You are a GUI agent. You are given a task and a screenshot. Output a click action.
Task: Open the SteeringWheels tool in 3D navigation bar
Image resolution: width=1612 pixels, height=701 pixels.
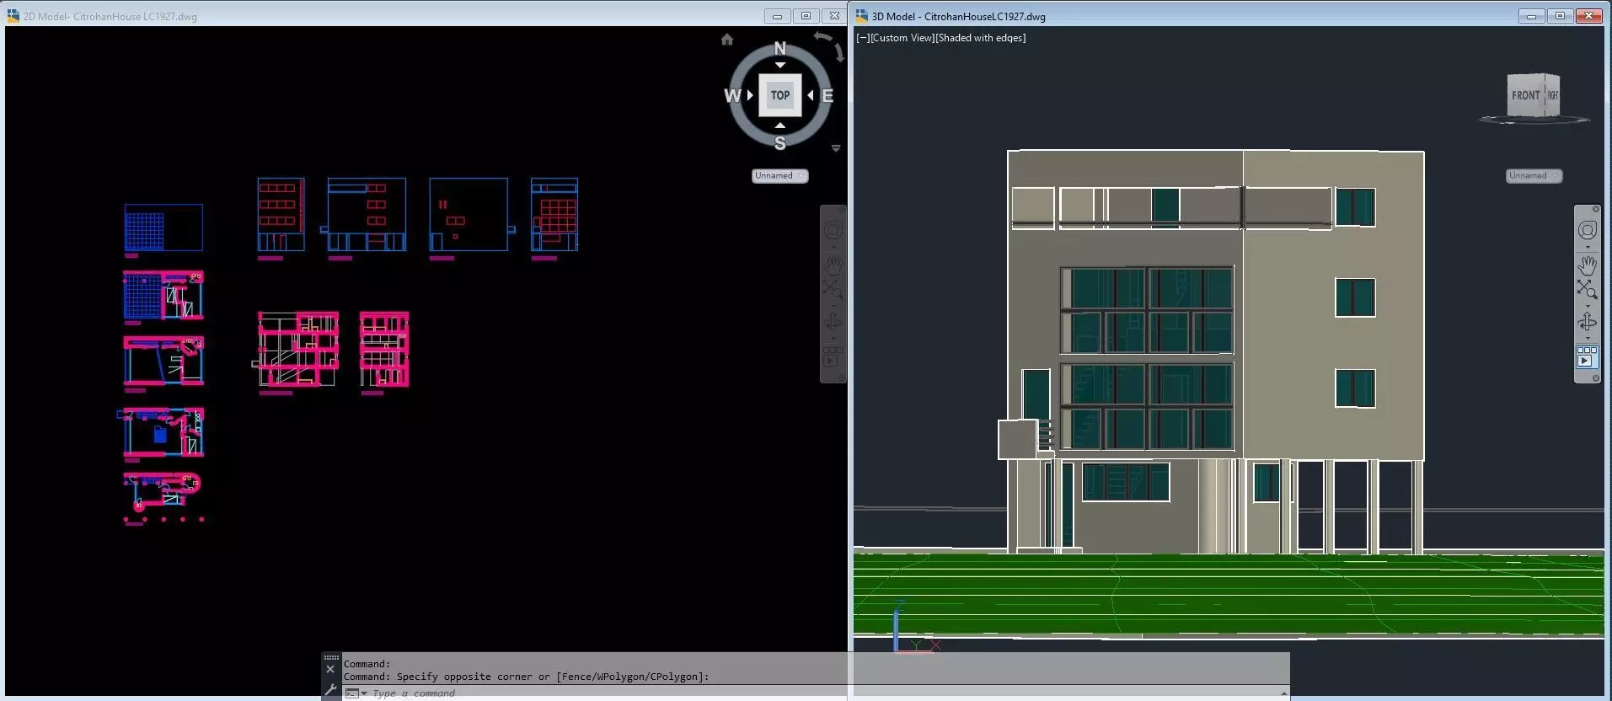click(1587, 230)
